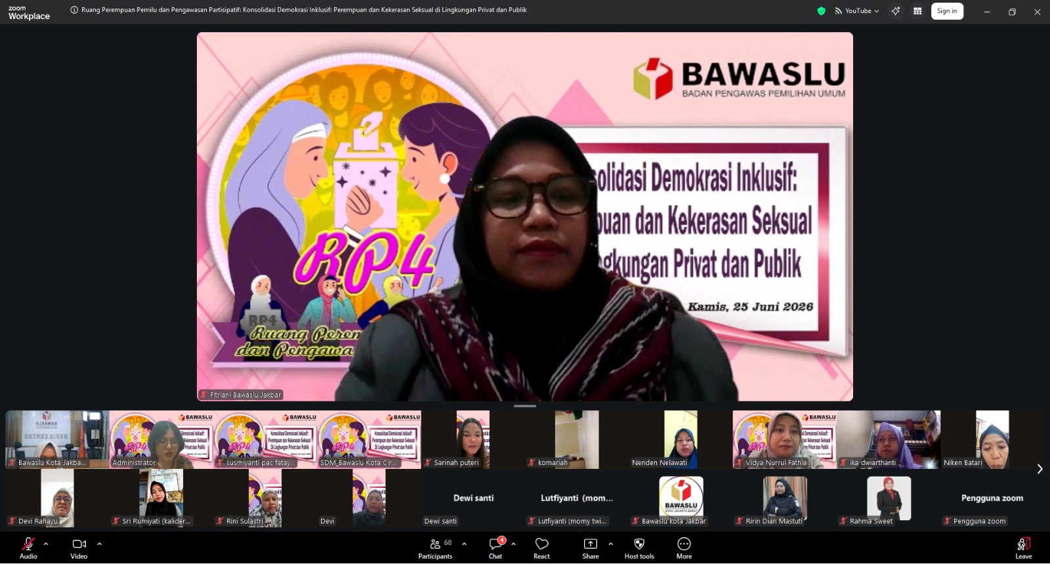
Task: Select Rahma Sweet profile tile
Action: pyautogui.click(x=889, y=498)
